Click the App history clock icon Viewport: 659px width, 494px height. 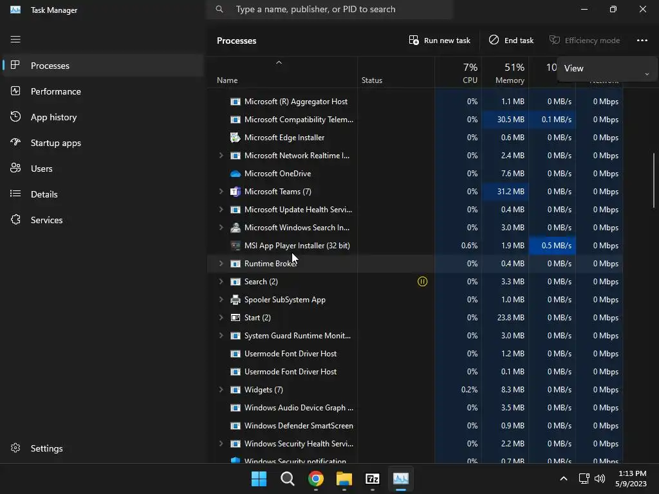[x=15, y=116]
